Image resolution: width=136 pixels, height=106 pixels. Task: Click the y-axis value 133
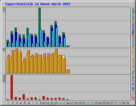point(4,10)
